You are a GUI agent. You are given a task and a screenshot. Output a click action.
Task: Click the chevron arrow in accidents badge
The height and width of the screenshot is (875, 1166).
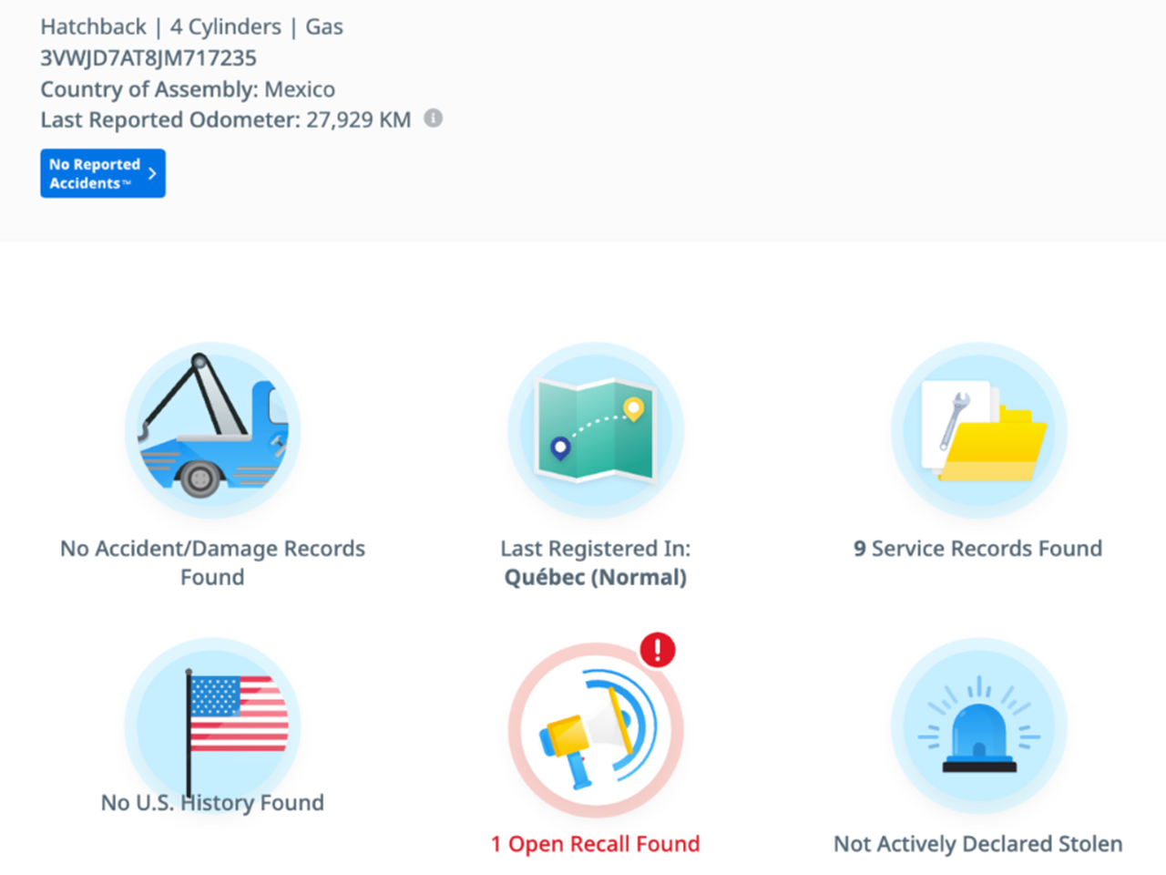point(152,173)
